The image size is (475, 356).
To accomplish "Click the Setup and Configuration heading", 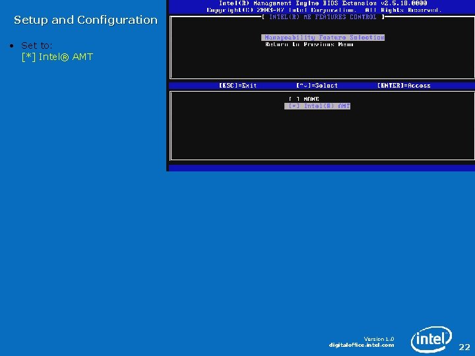I will point(86,20).
